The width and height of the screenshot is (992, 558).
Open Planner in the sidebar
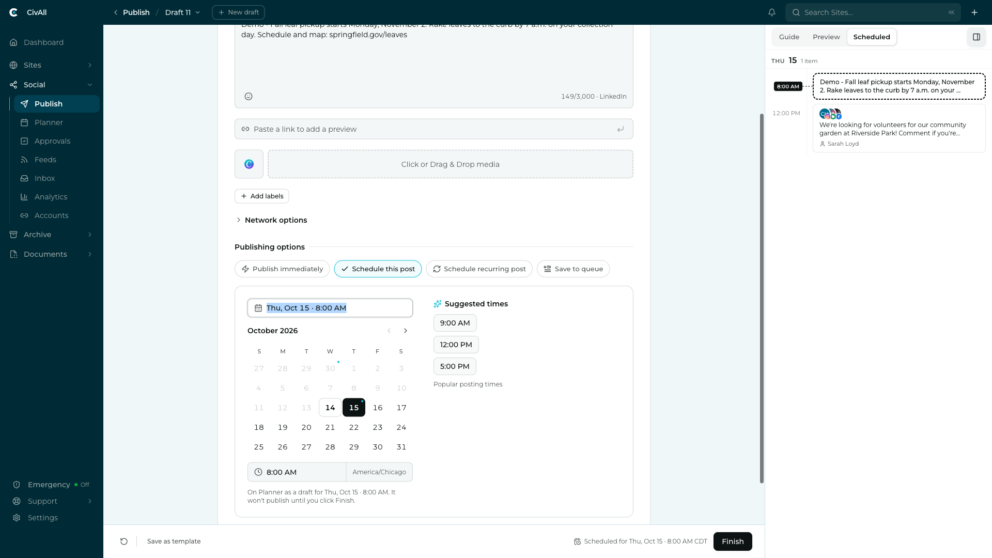[x=56, y=122]
